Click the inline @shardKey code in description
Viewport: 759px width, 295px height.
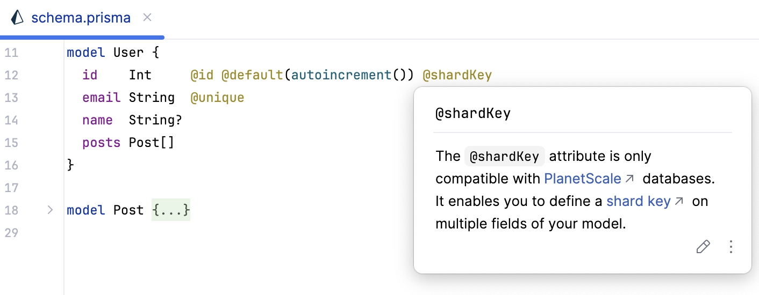click(x=504, y=157)
